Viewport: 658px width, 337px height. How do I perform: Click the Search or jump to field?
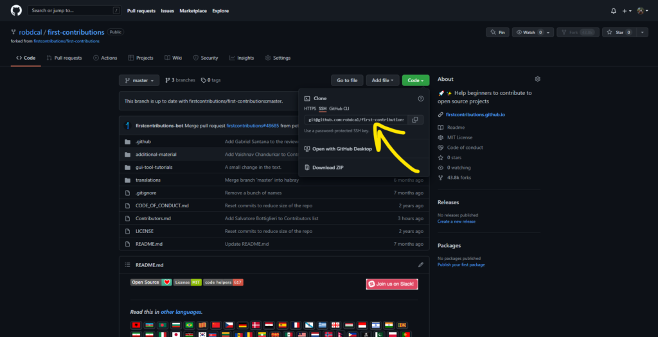[75, 10]
